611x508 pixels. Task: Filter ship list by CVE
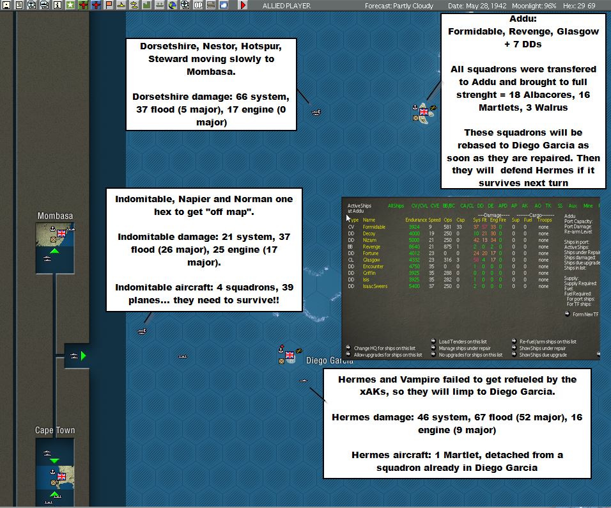pos(435,206)
